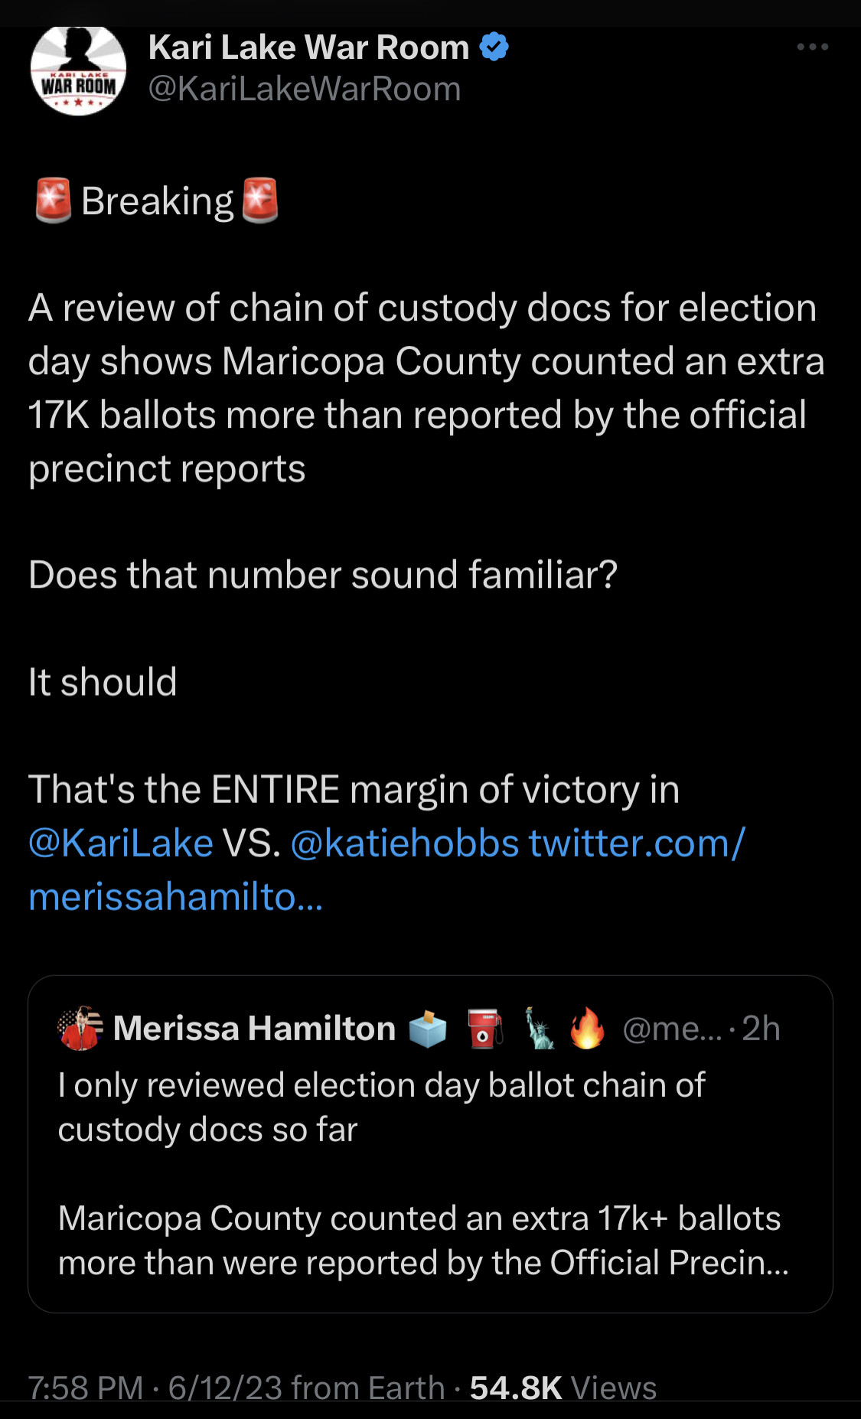Open Kari Lake War Room profile picture

click(x=78, y=70)
